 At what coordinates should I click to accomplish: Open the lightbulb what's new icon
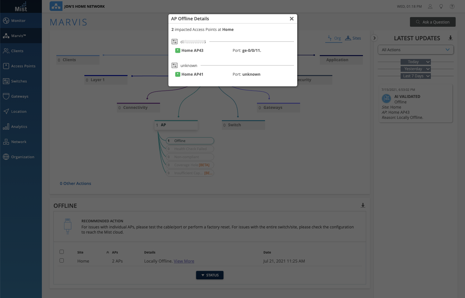(441, 6)
